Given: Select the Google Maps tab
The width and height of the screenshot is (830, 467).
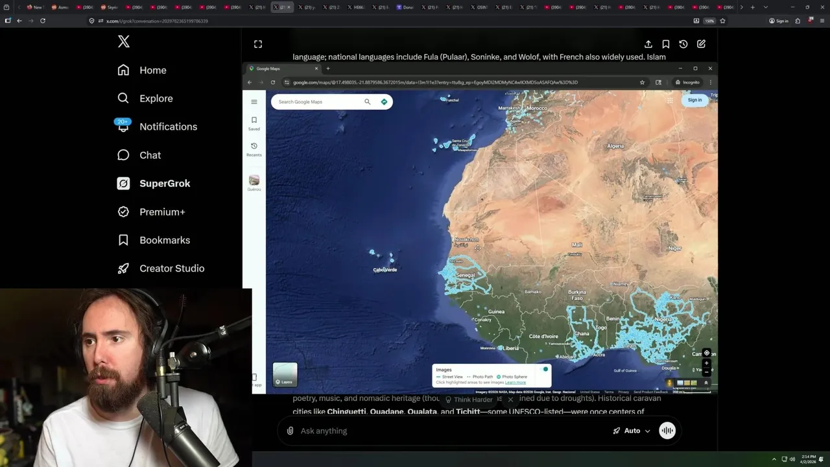Looking at the screenshot, I should [282, 68].
